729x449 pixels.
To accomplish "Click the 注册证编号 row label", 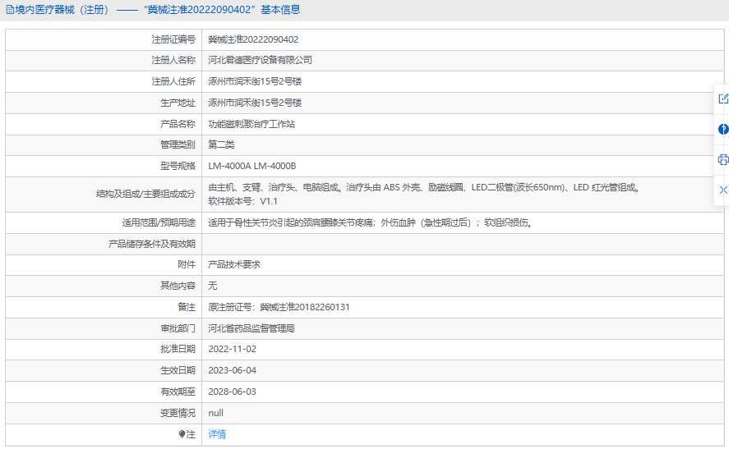I will coord(173,39).
